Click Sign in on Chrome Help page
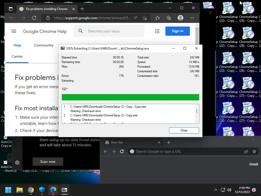The height and width of the screenshot is (196, 261). (177, 31)
